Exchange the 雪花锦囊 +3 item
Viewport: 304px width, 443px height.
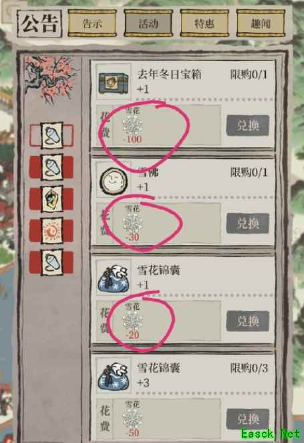(x=248, y=419)
